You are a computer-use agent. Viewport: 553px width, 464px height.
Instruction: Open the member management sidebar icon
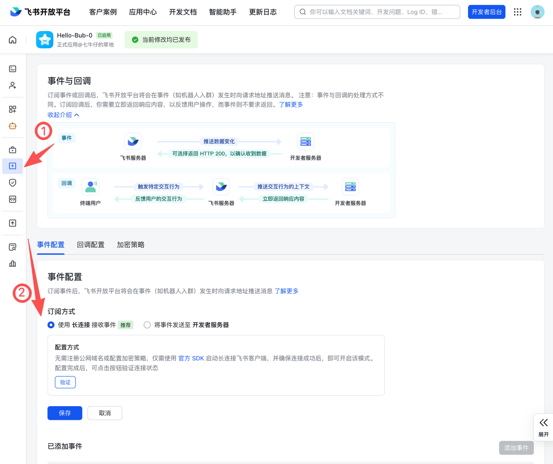[13, 86]
